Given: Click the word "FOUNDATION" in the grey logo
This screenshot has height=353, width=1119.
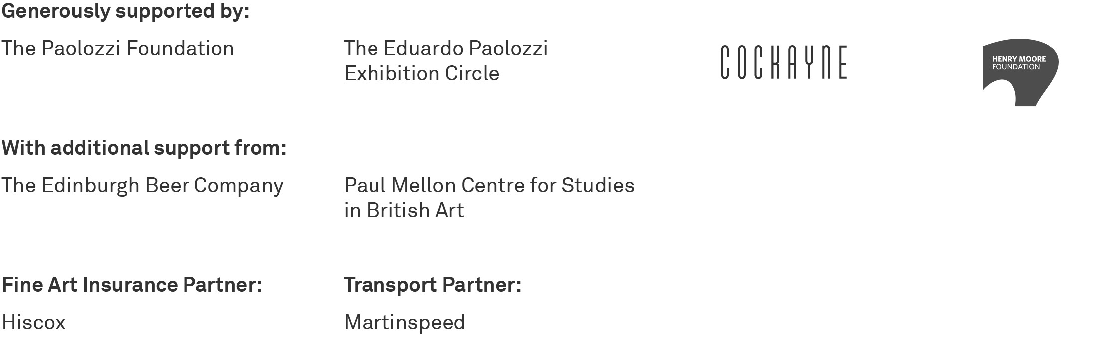Looking at the screenshot, I should [x=1016, y=67].
